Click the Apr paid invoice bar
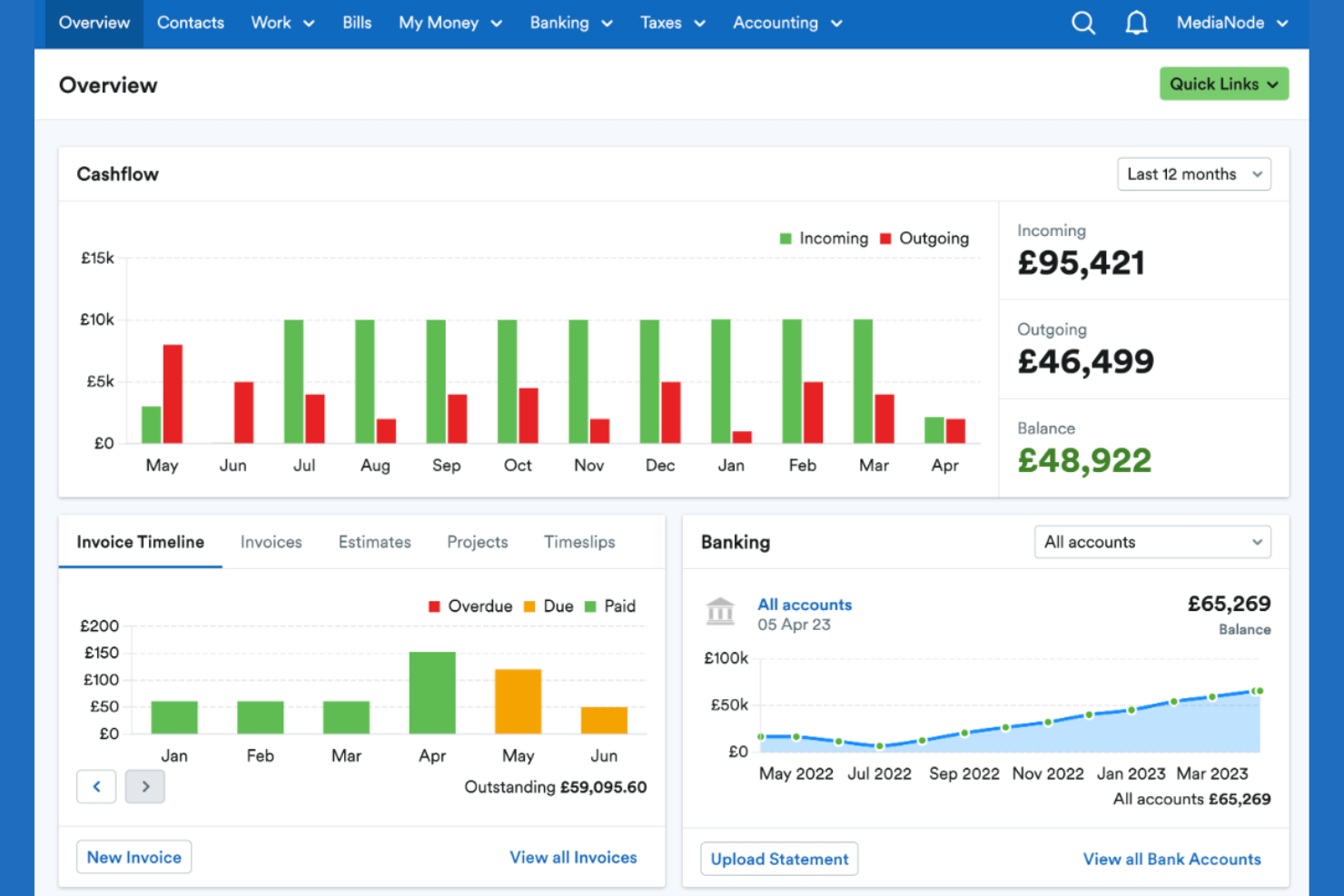The width and height of the screenshot is (1344, 896). (x=432, y=693)
